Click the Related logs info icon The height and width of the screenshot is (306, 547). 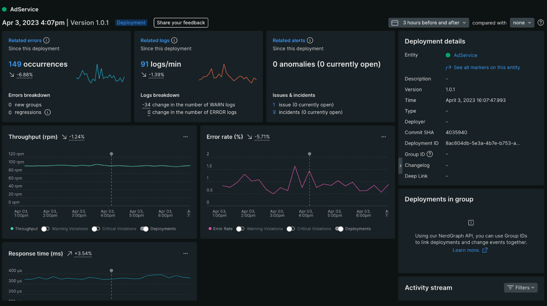pos(174,40)
